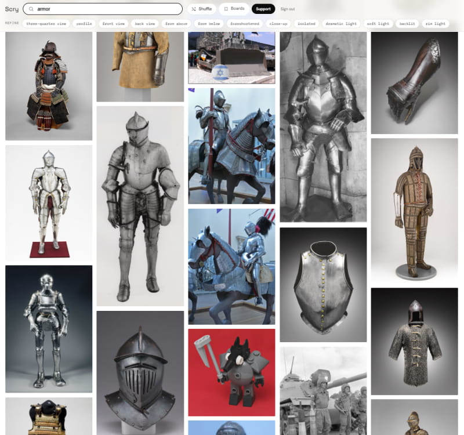Image resolution: width=464 pixels, height=435 pixels.
Task: Enable the front view filter
Action: point(113,24)
